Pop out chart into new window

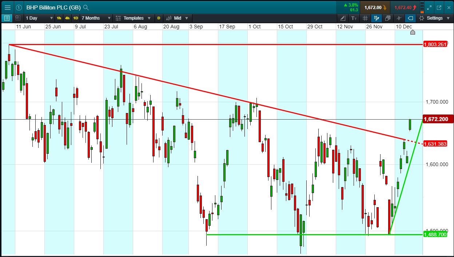click(439, 7)
